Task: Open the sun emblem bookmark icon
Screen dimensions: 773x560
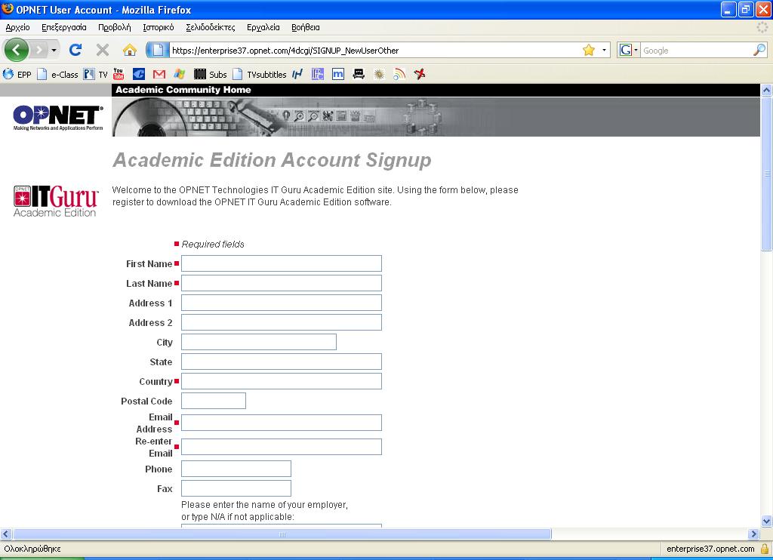Action: (379, 75)
